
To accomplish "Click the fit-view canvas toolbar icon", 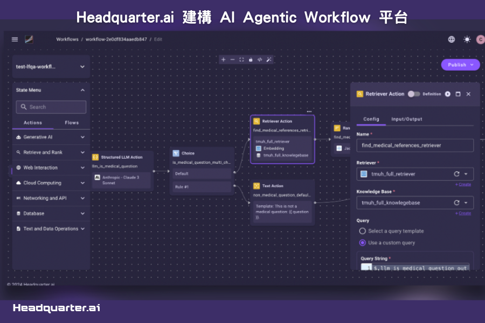I will tap(241, 60).
